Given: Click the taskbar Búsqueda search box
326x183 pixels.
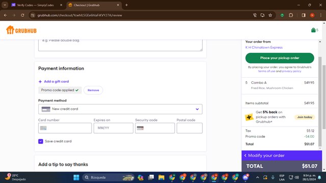Looking at the screenshot, I should (108, 177).
